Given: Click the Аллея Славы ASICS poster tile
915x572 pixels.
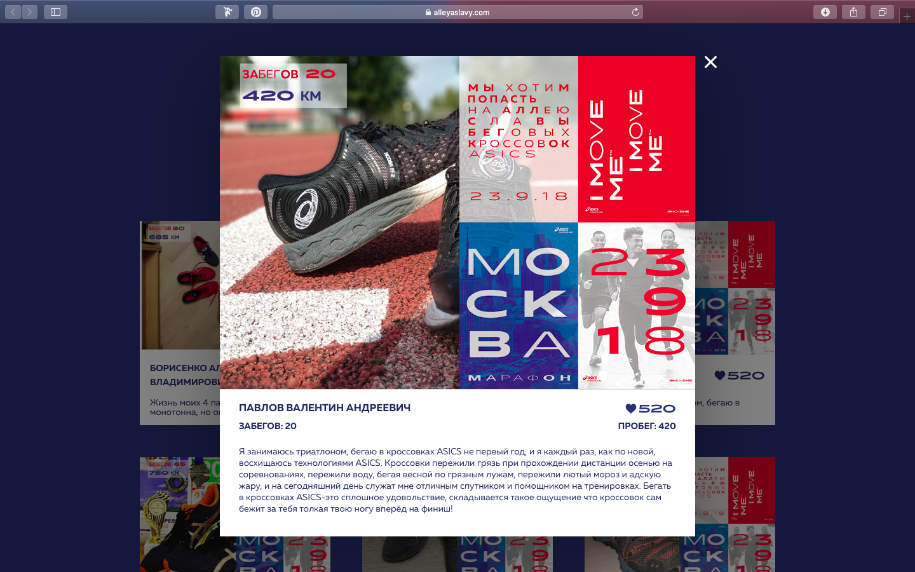Looking at the screenshot, I should 518,139.
